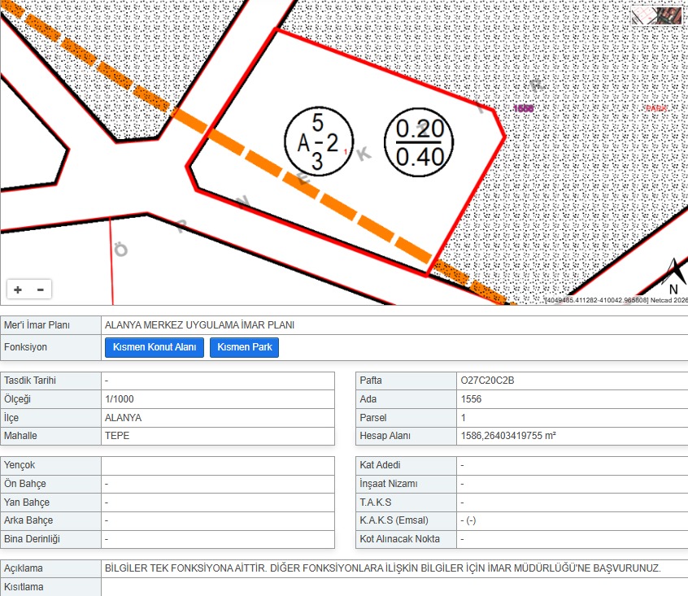Open the Kısmen Konut Alanı function
688x596 pixels.
(155, 347)
